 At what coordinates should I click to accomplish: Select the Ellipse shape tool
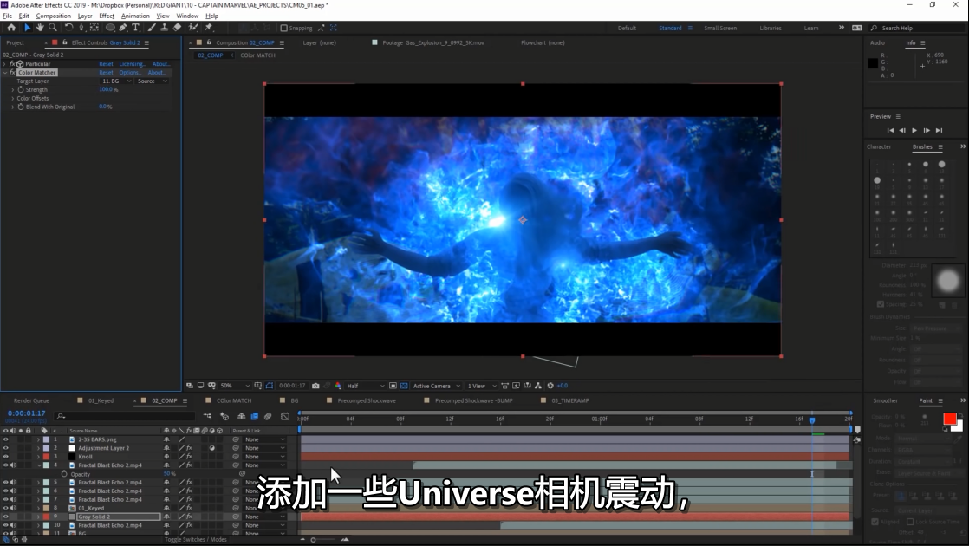[110, 28]
